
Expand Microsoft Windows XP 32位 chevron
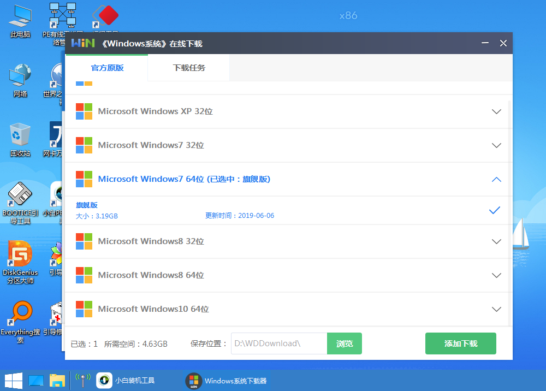[x=496, y=111]
